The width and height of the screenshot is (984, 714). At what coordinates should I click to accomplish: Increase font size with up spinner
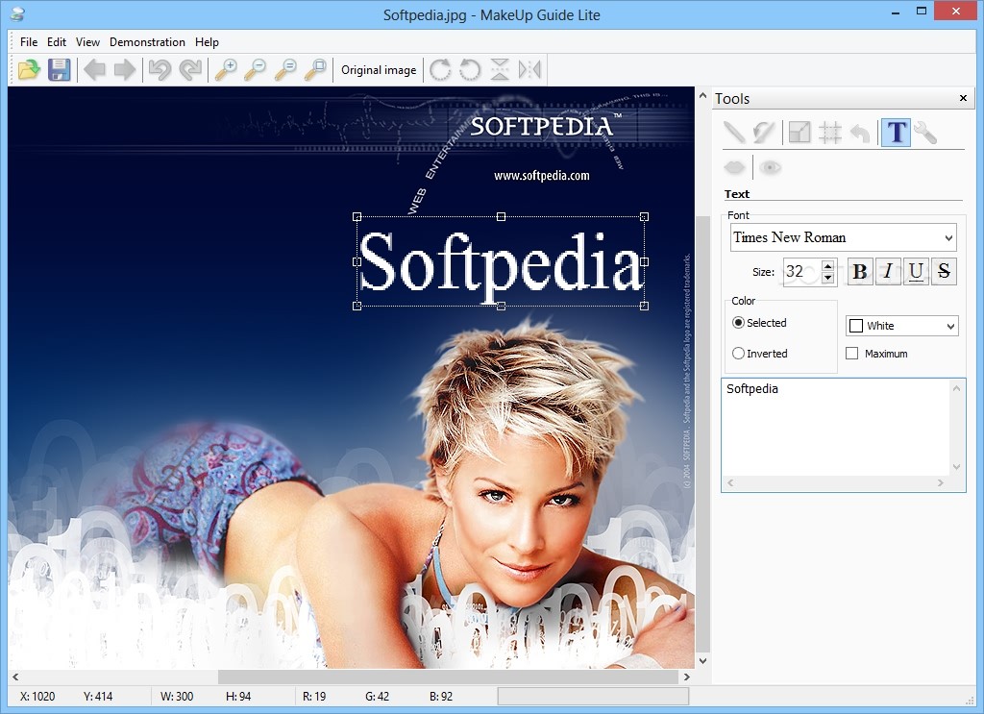click(x=827, y=265)
